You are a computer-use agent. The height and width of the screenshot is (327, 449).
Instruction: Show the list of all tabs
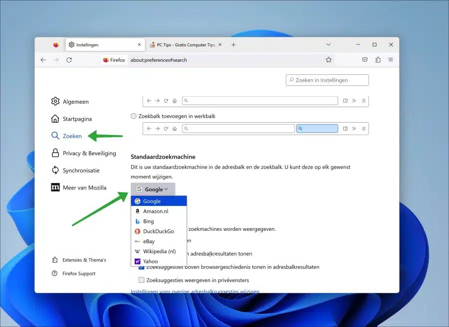pyautogui.click(x=328, y=45)
